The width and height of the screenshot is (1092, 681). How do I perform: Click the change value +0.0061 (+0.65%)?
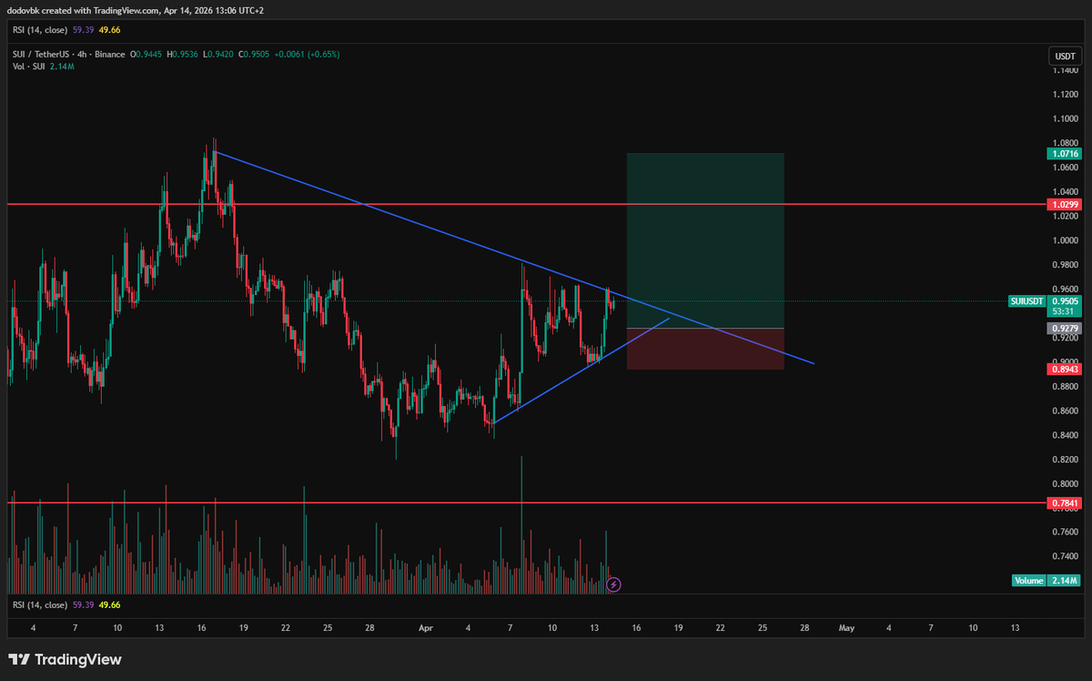[309, 55]
